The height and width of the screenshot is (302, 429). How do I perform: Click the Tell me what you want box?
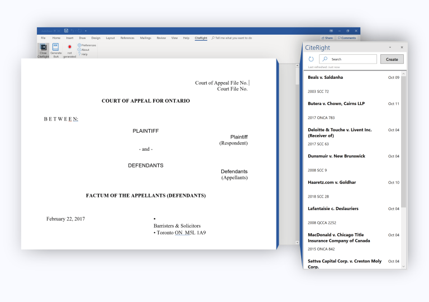[x=233, y=38]
